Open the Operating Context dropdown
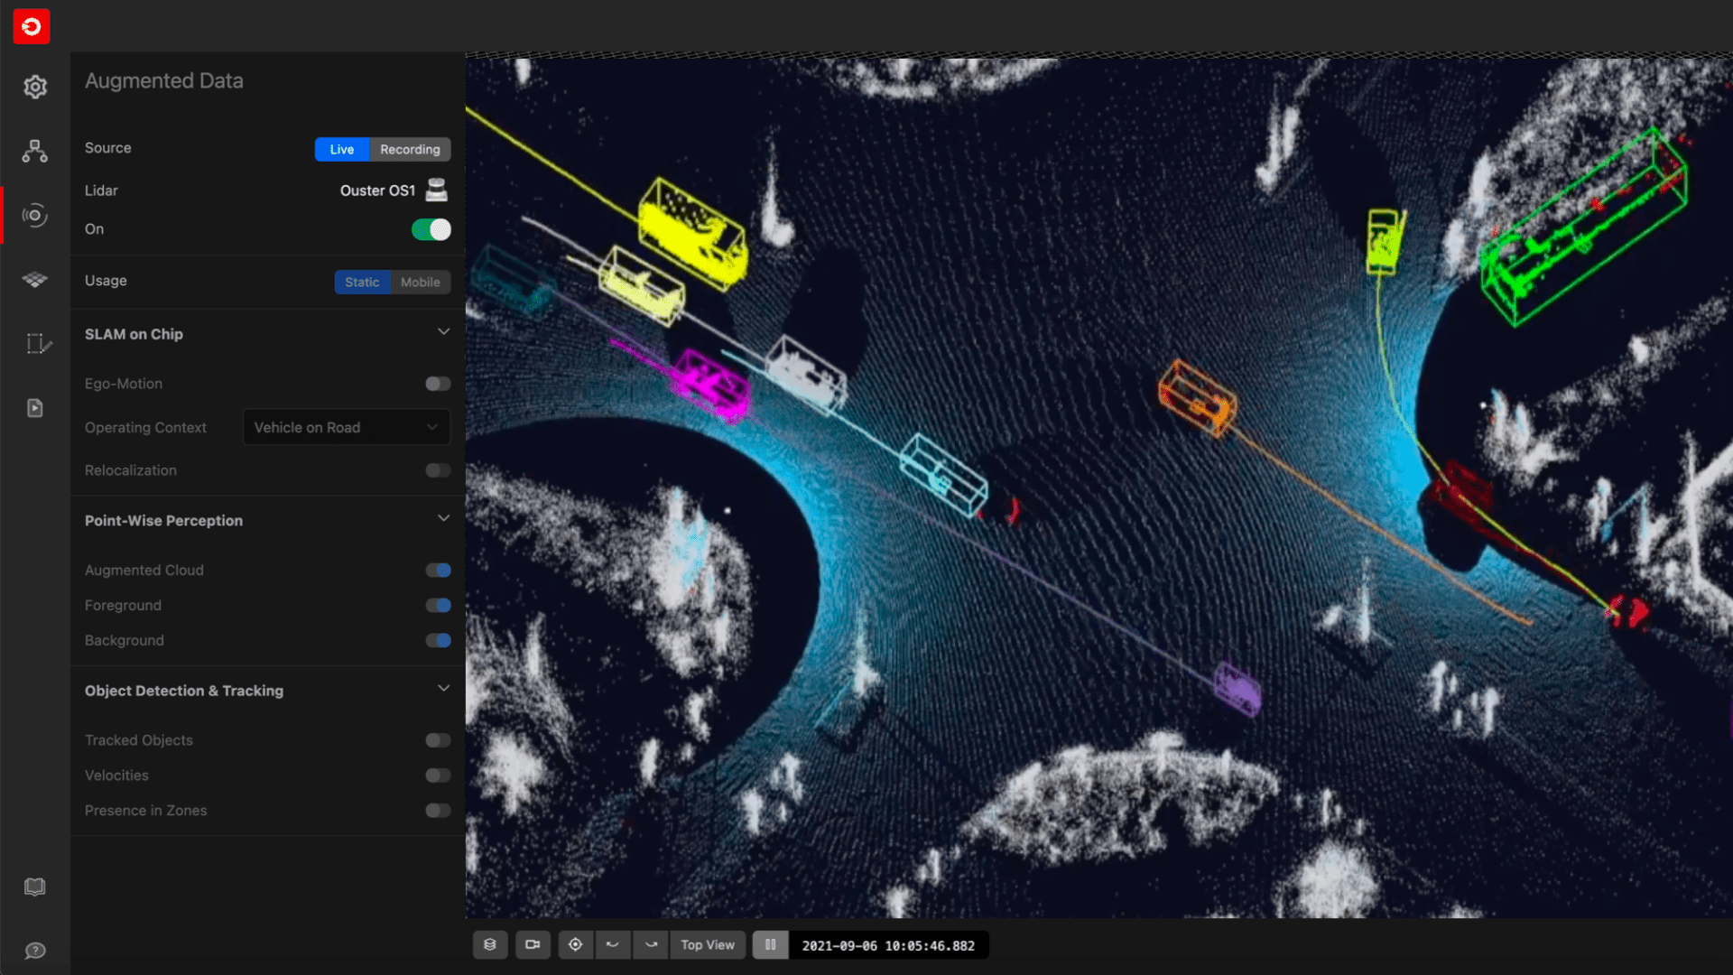The width and height of the screenshot is (1733, 975). click(346, 427)
